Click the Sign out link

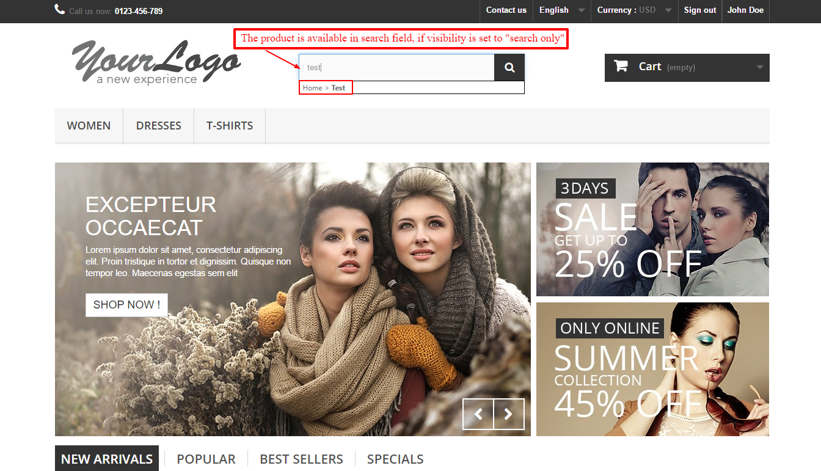700,10
